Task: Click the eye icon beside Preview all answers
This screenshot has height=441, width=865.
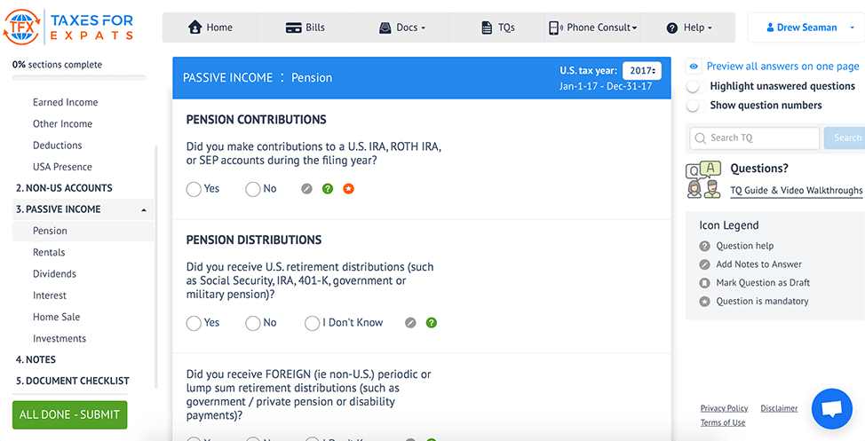Action: (694, 67)
